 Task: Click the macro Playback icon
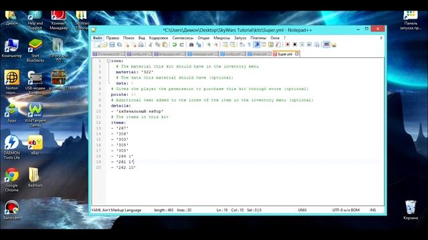[302, 45]
